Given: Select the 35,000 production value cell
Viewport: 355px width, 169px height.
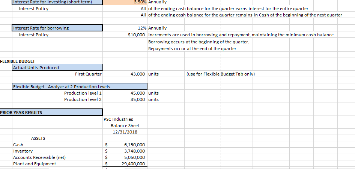Looking at the screenshot, I should (125, 99).
